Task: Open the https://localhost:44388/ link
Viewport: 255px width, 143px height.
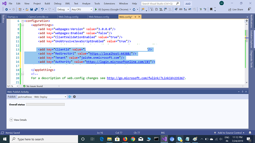Action: click(110, 54)
